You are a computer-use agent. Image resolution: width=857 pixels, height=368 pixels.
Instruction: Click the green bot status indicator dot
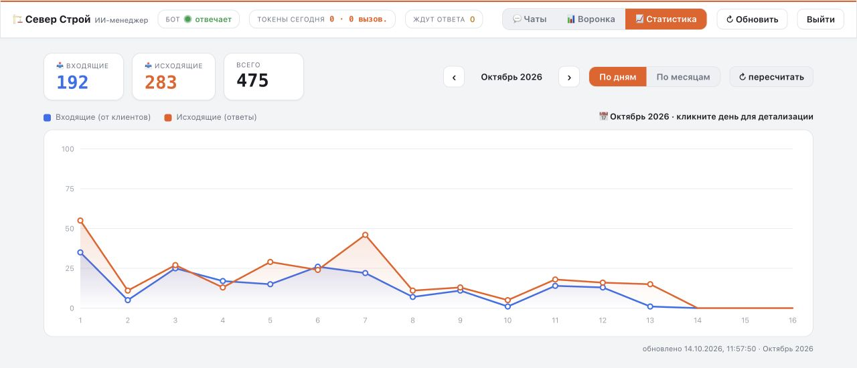[187, 19]
